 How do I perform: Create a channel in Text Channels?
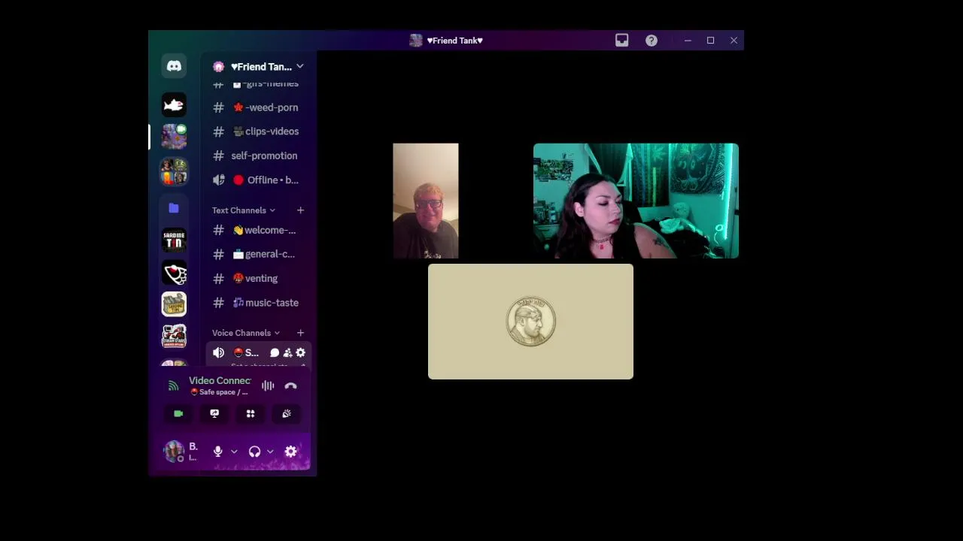[300, 210]
